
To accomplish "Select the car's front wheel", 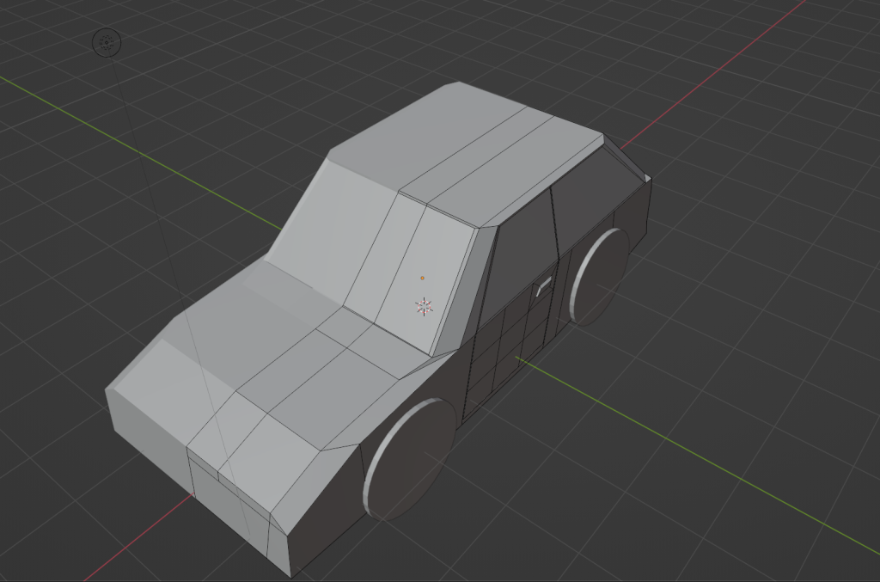I will tap(410, 458).
